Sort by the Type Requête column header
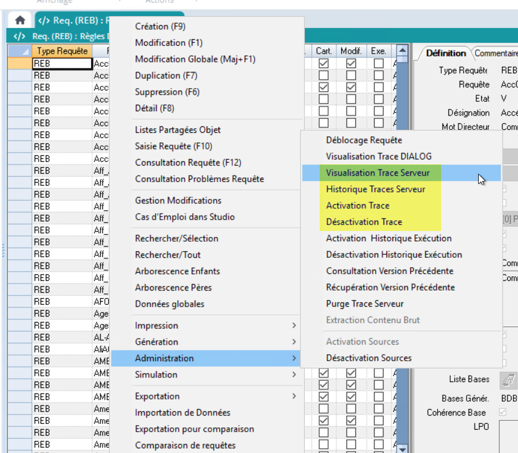Image resolution: width=518 pixels, height=453 pixels. [62, 51]
